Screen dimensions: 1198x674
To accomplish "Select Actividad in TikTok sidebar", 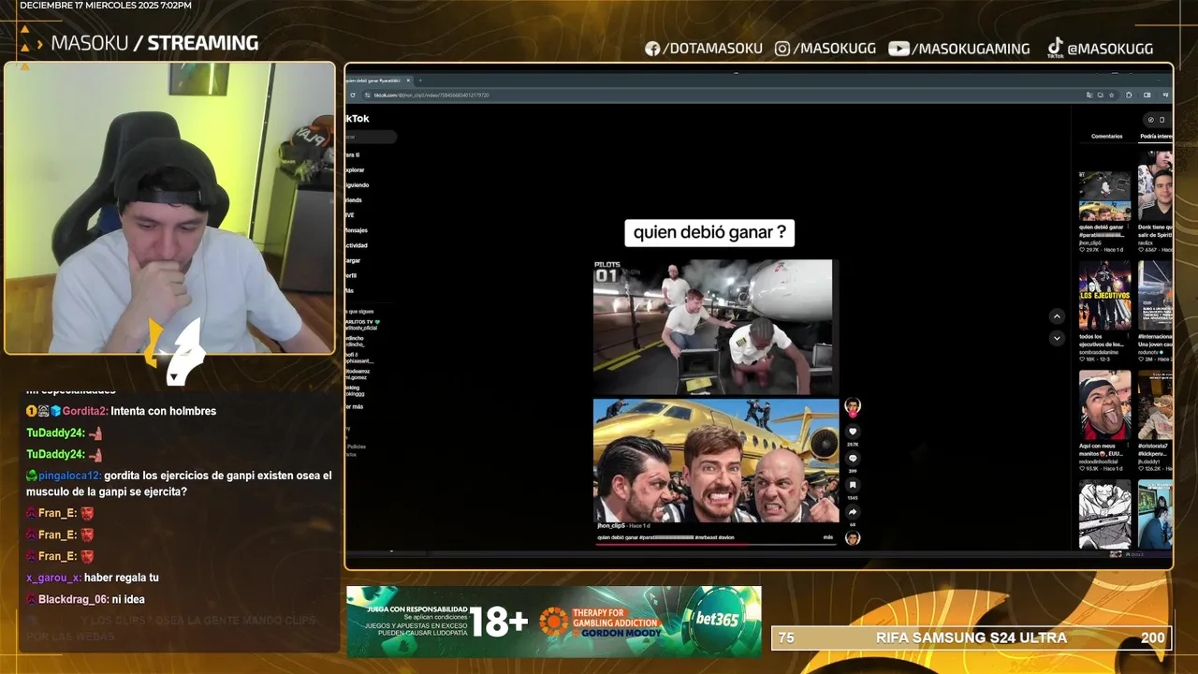I will point(357,245).
